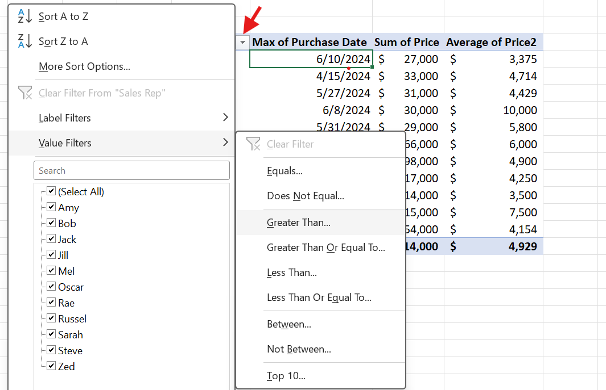Click the funnel icon beside Clear Filter From "Sales Rep"

(x=25, y=93)
